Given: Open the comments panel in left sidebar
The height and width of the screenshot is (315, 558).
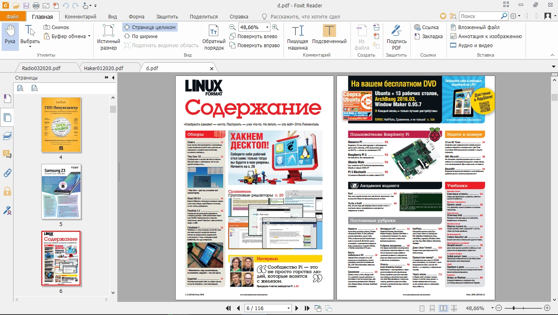Looking at the screenshot, I should (7, 154).
